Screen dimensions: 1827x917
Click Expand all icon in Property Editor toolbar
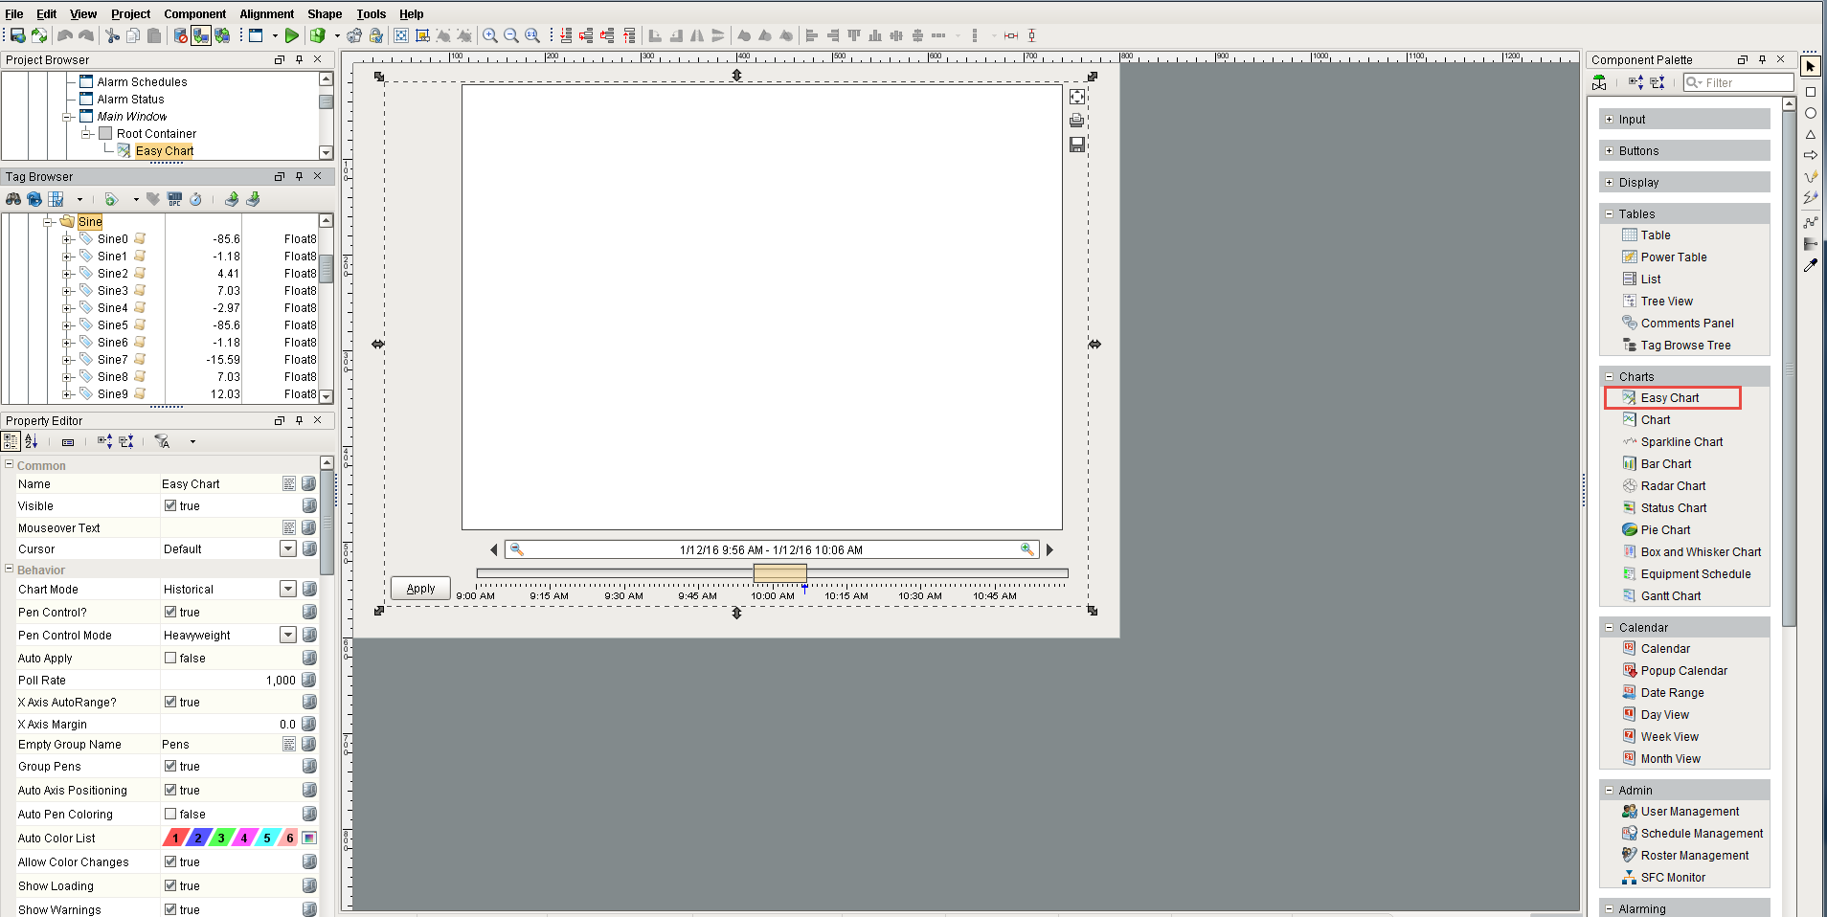(x=105, y=441)
